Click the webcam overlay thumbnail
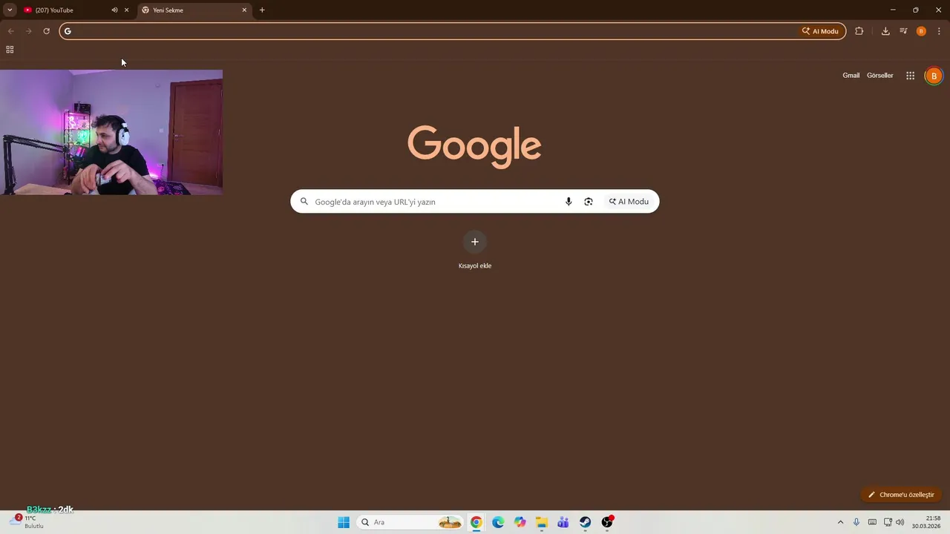 tap(111, 132)
